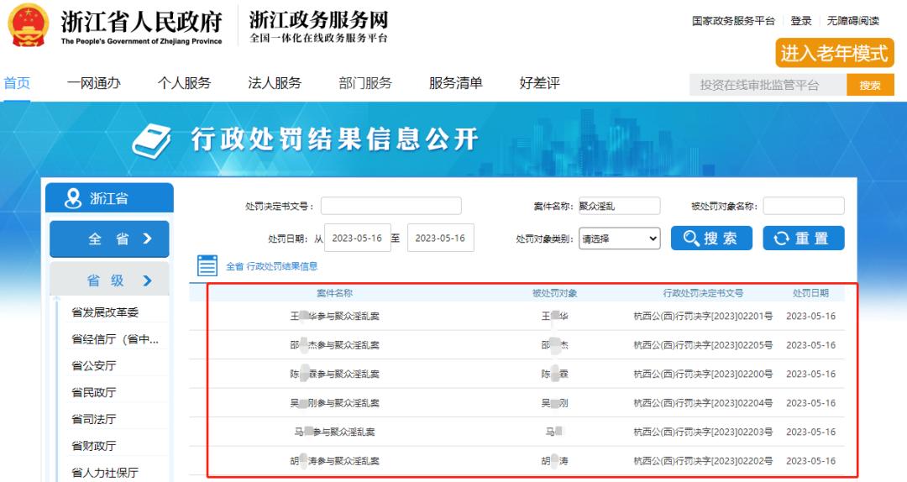The height and width of the screenshot is (482, 907).
Task: Open the 处罚对象类别 dropdown
Action: pos(620,238)
